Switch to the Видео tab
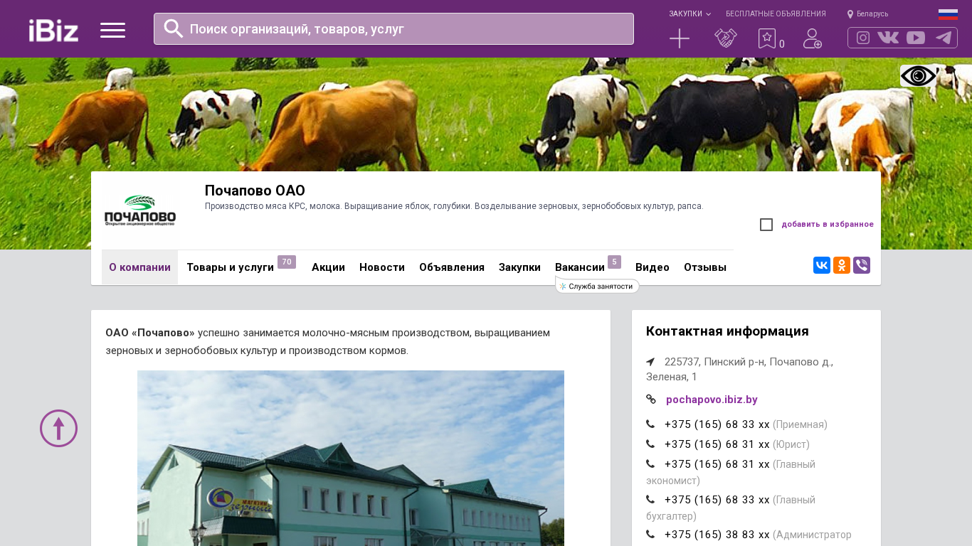The image size is (972, 546). [x=653, y=267]
